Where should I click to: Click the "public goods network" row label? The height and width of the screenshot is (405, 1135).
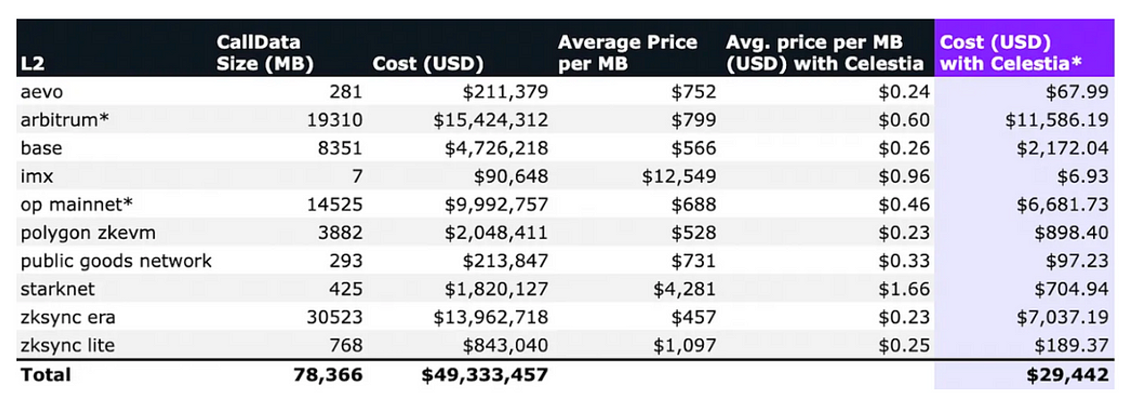tap(116, 261)
